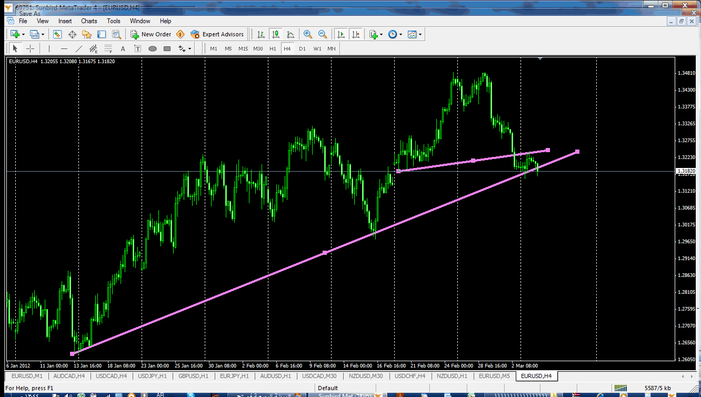Switch to the EURUSD,M5 chart tab
This screenshot has height=397, width=701.
tap(494, 376)
